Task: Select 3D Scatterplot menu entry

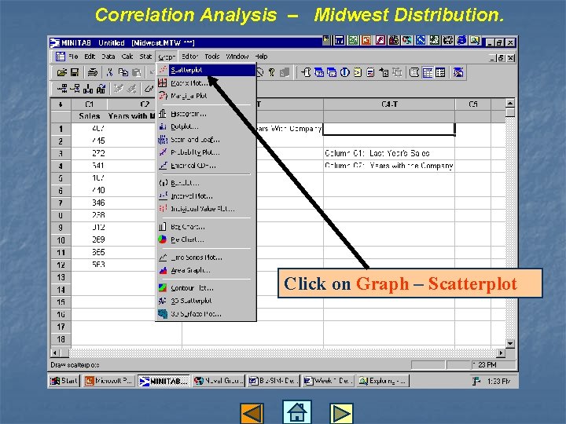Action: point(204,301)
